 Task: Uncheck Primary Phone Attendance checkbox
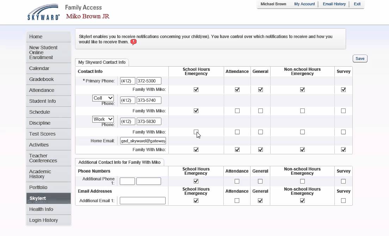(237, 89)
